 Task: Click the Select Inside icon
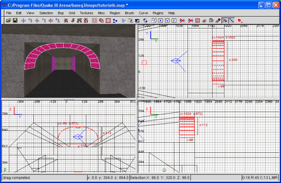86,21
